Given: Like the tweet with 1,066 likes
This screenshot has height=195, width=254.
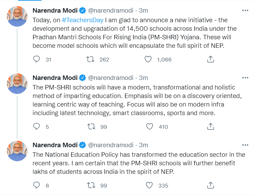Looking at the screenshot, I should [x=148, y=59].
